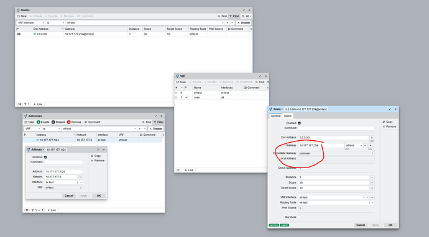Viewport: 429px width, 237px height.
Task: Select the main row in the VRF window
Action: pyautogui.click(x=220, y=97)
